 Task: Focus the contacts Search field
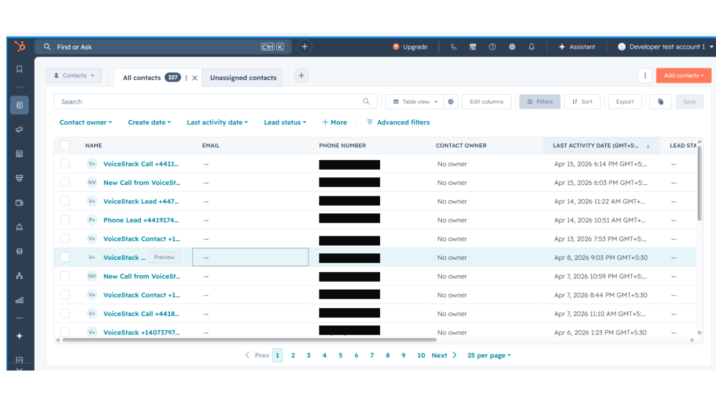215,102
